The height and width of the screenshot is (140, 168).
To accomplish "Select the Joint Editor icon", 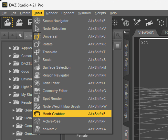I will tap(37, 83).
